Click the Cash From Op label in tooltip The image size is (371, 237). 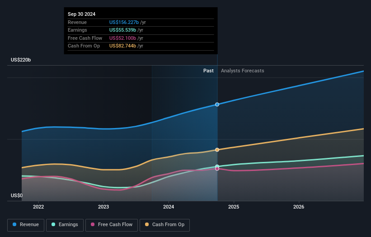point(84,46)
